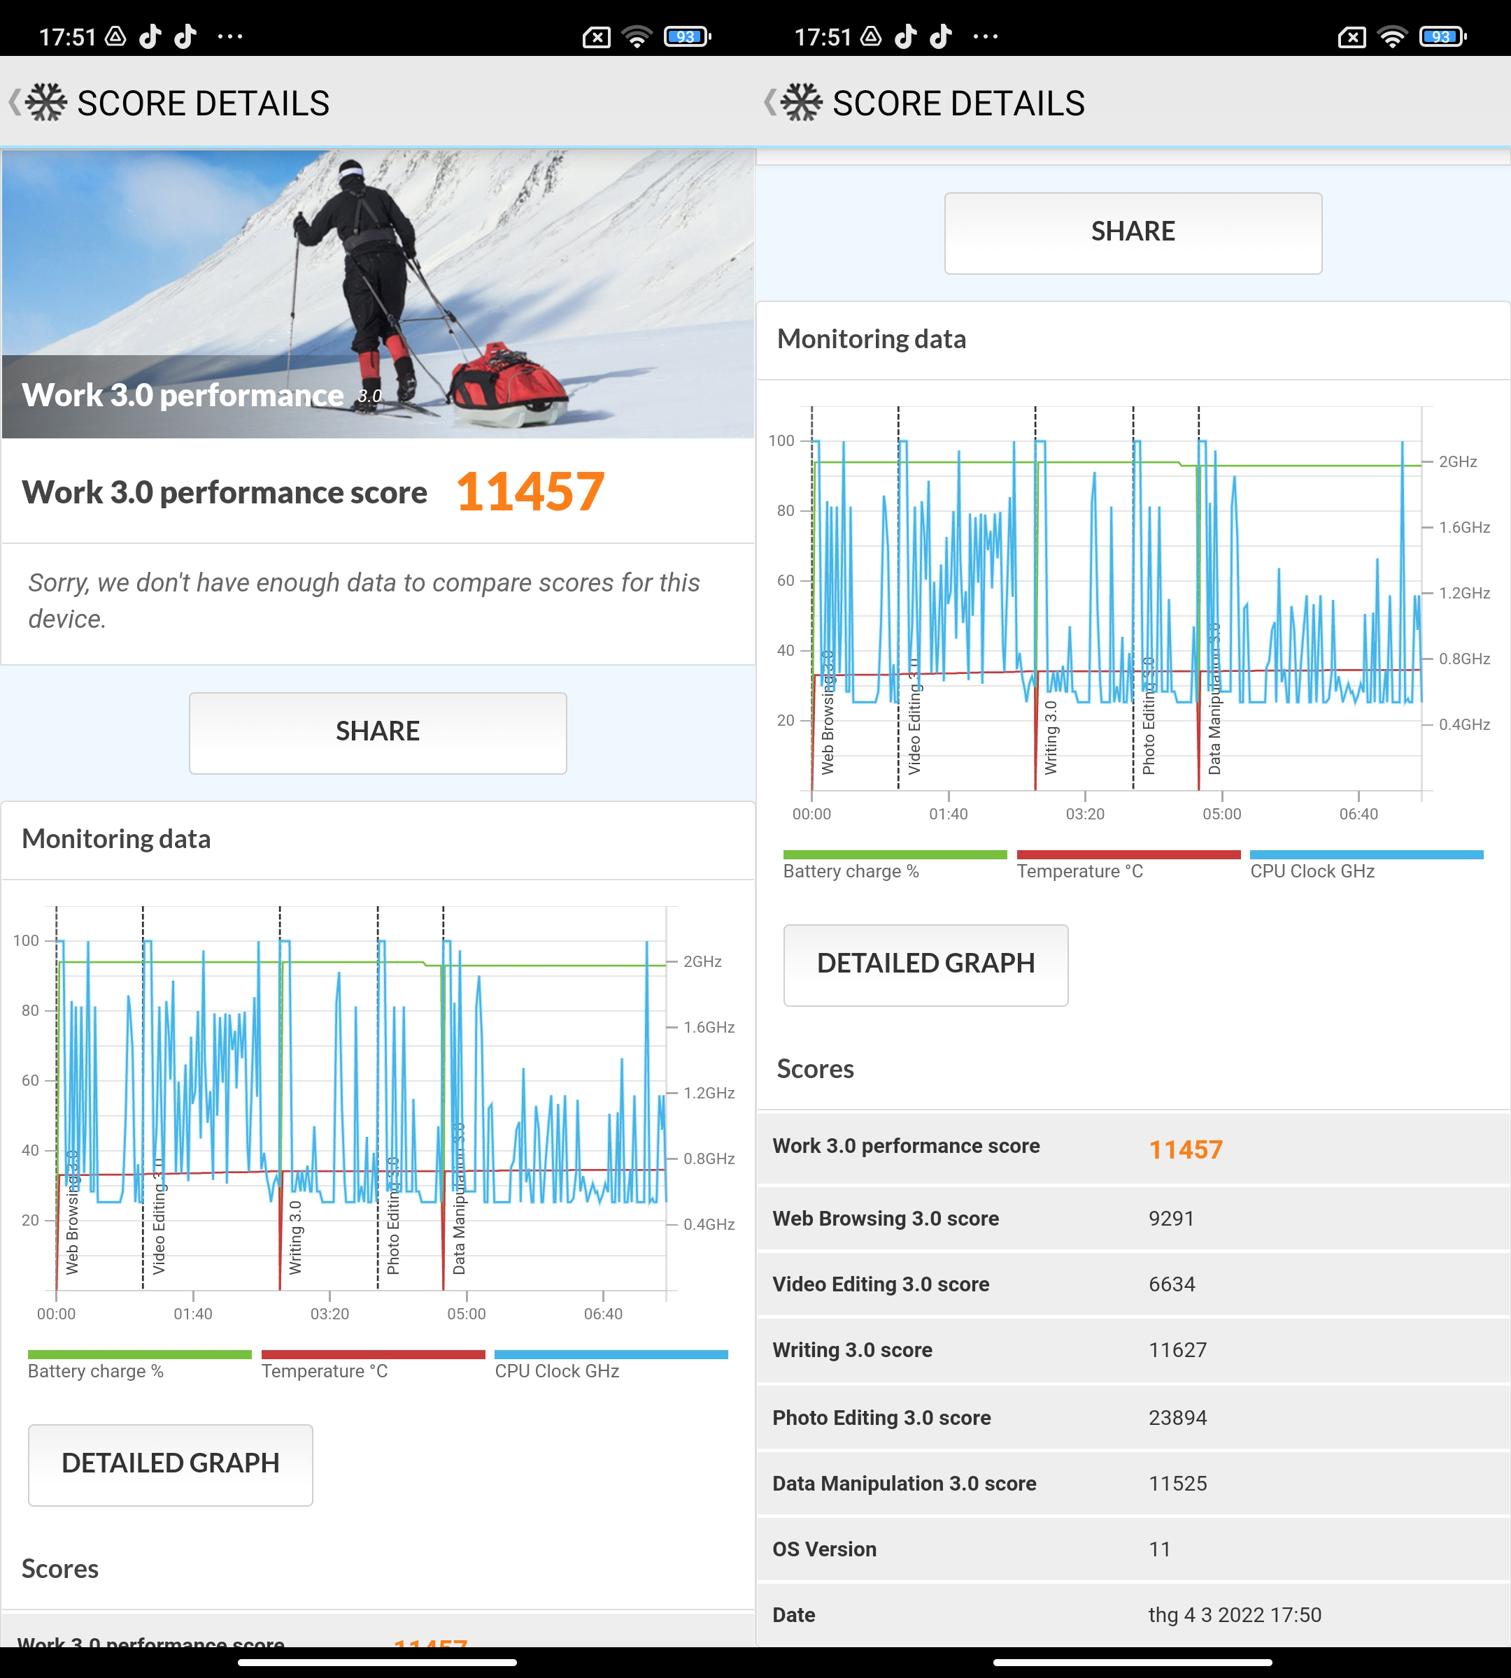Open DETAILED GRAPH on the right screen
Viewport: 1511px width, 1678px height.
[x=925, y=965]
